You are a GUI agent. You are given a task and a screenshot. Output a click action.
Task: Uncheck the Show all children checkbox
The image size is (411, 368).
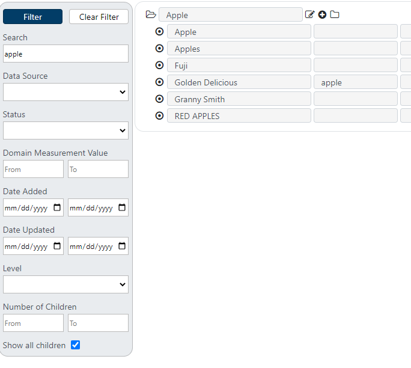click(75, 345)
